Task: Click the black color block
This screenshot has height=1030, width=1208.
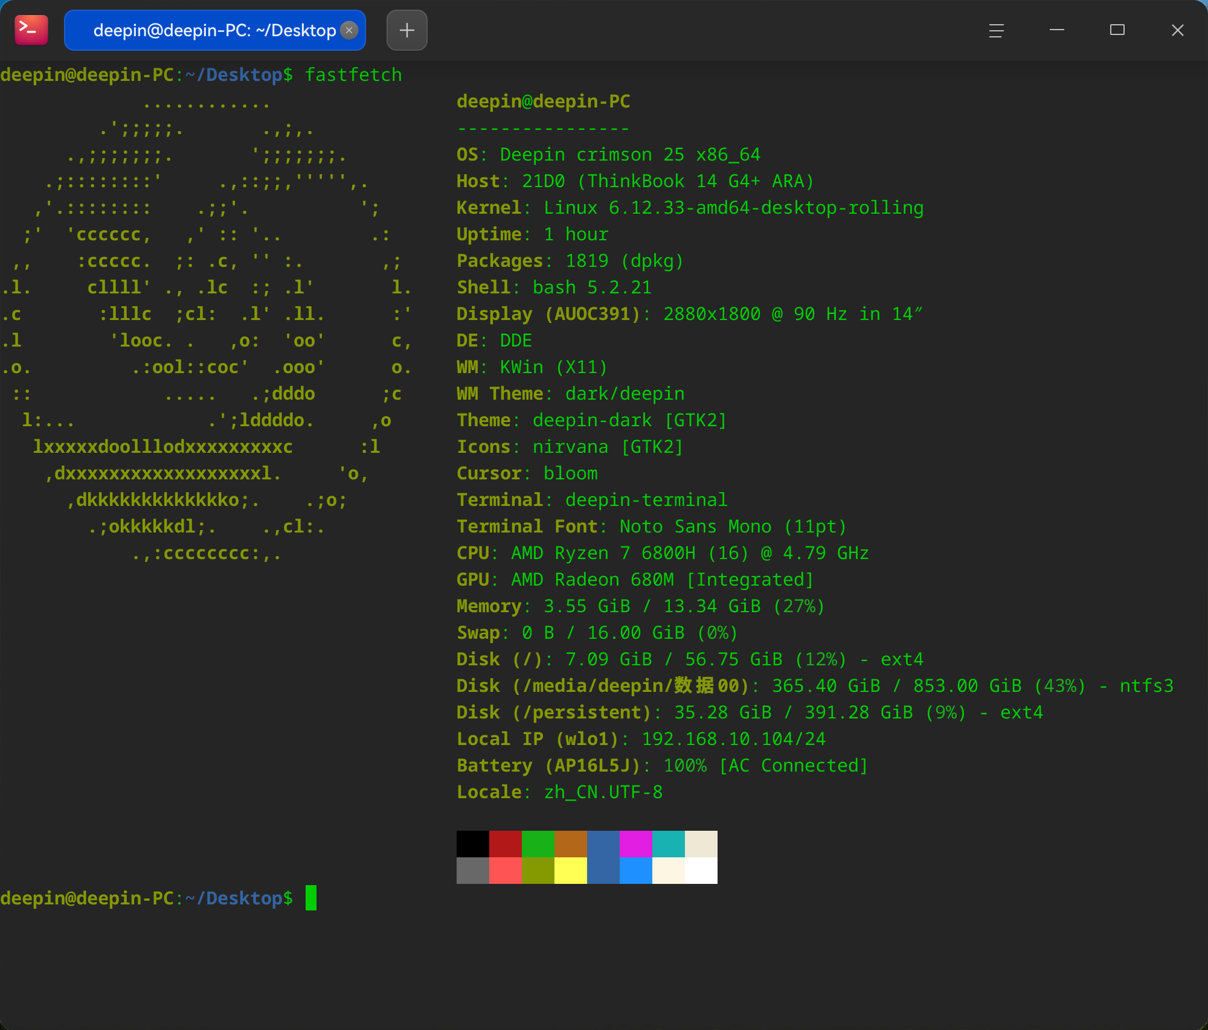Action: coord(473,844)
